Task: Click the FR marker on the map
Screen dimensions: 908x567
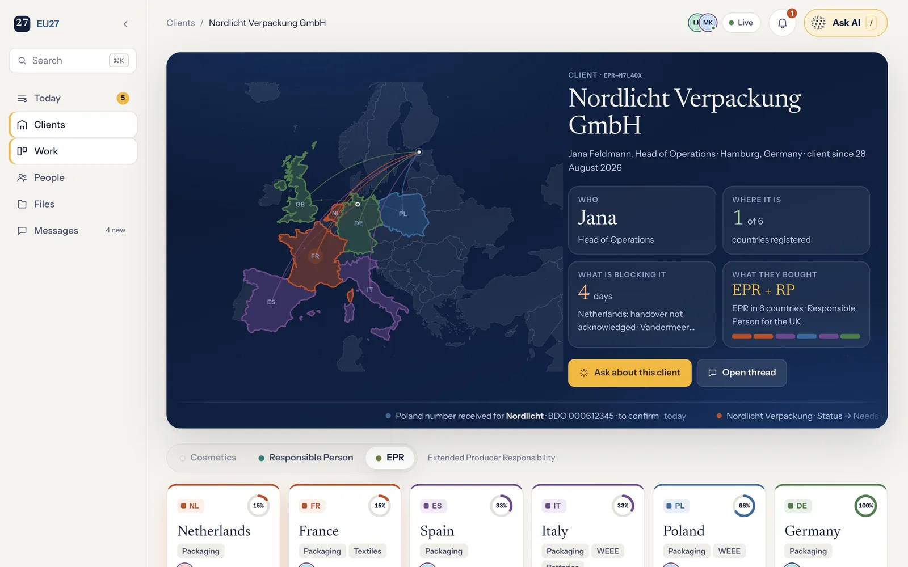Action: coord(315,256)
